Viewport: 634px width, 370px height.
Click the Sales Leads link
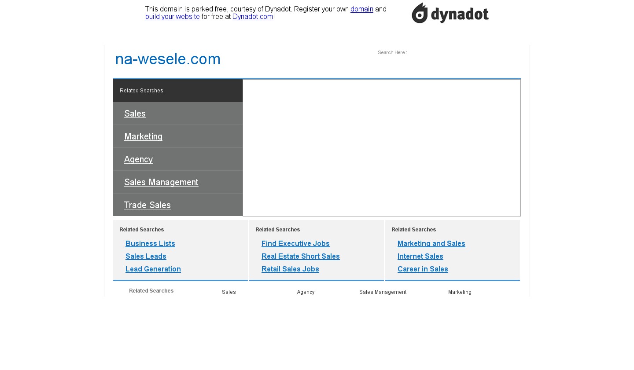click(x=146, y=256)
